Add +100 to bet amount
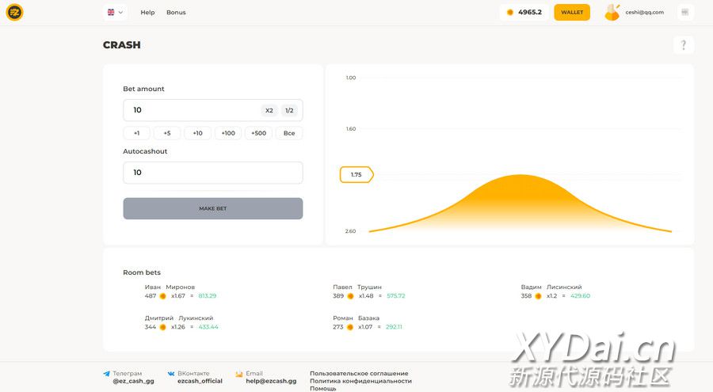Screen dimensions: 713x392 click(x=228, y=133)
